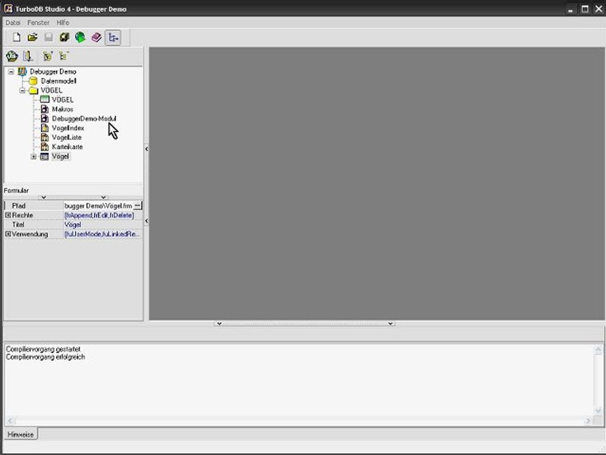Click the Debugger Demo project icon
The height and width of the screenshot is (455, 606).
tap(23, 71)
